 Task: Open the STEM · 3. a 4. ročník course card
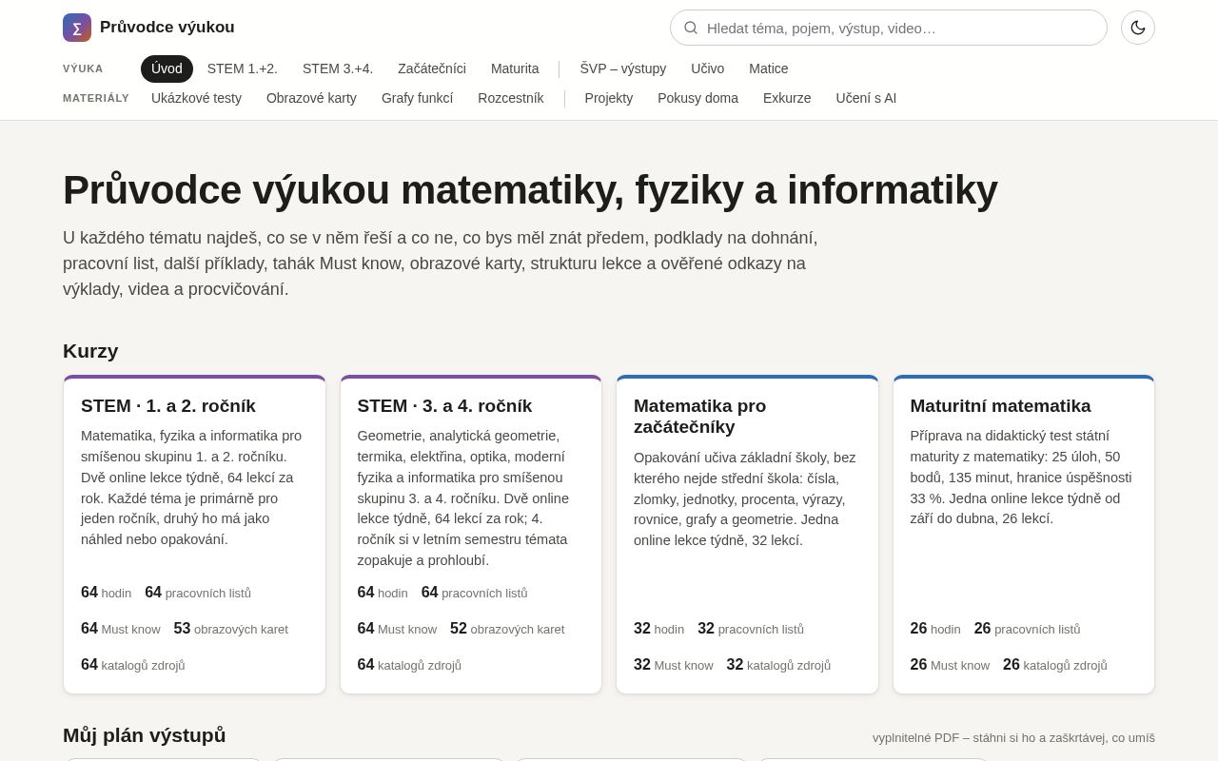point(471,535)
